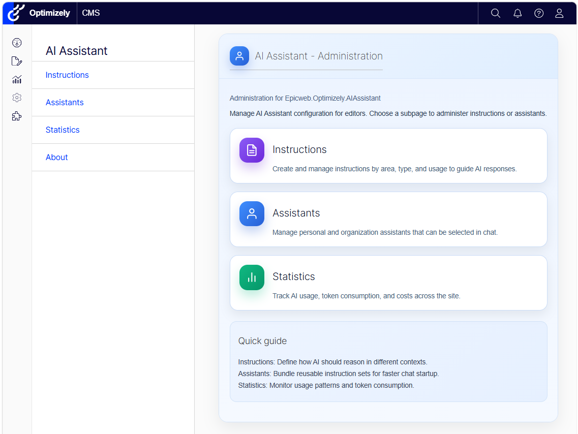The width and height of the screenshot is (578, 434).
Task: Open the help question mark icon
Action: [x=538, y=13]
